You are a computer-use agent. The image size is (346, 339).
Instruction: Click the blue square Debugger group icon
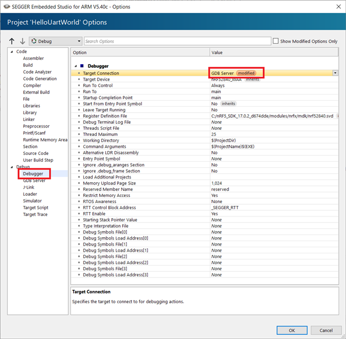pos(82,66)
